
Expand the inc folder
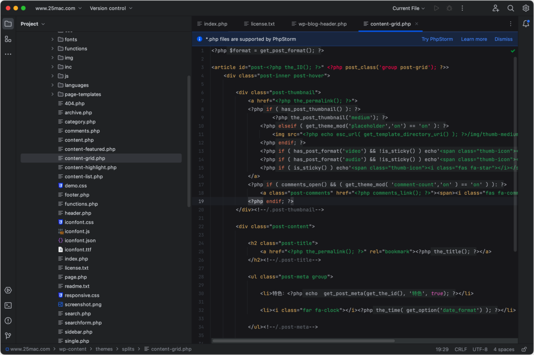coord(52,67)
